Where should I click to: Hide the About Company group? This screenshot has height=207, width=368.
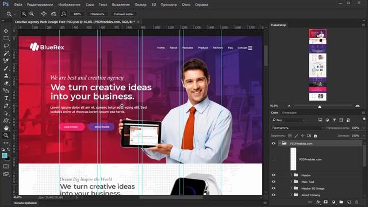(274, 195)
